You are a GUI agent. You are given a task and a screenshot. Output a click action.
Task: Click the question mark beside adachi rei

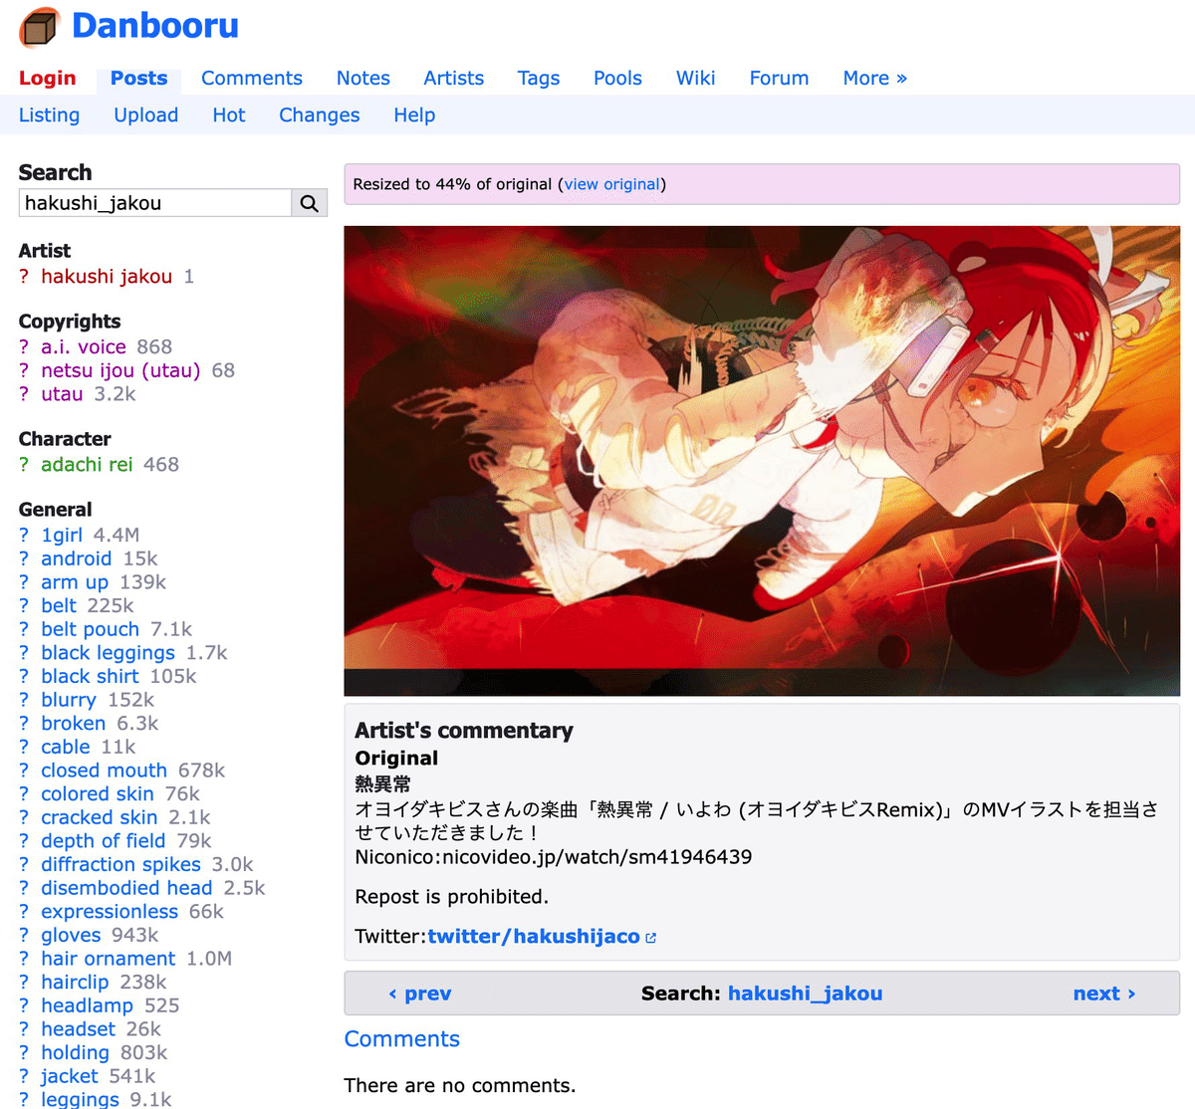(x=24, y=465)
